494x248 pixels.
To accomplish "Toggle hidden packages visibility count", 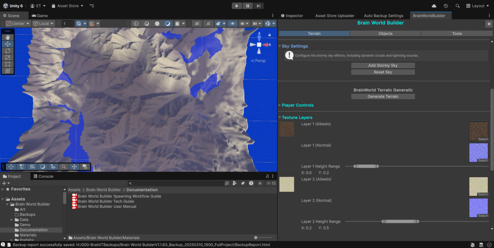I will (271, 183).
